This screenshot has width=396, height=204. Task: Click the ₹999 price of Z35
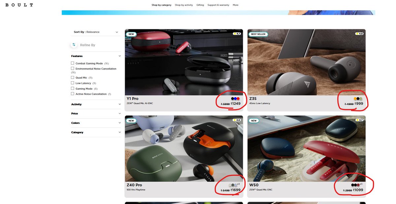coord(359,104)
